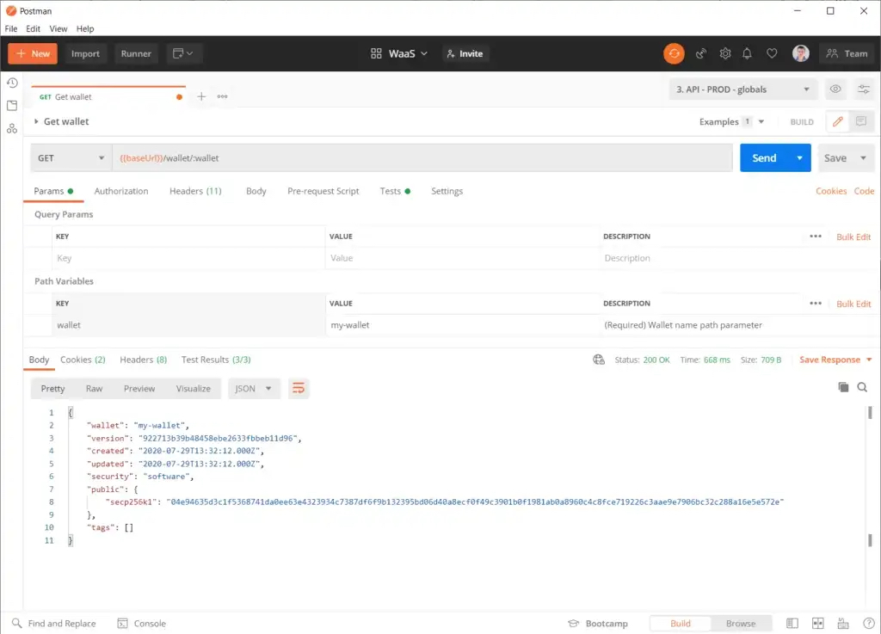Image resolution: width=881 pixels, height=634 pixels.
Task: Open the Runner
Action: tap(136, 53)
